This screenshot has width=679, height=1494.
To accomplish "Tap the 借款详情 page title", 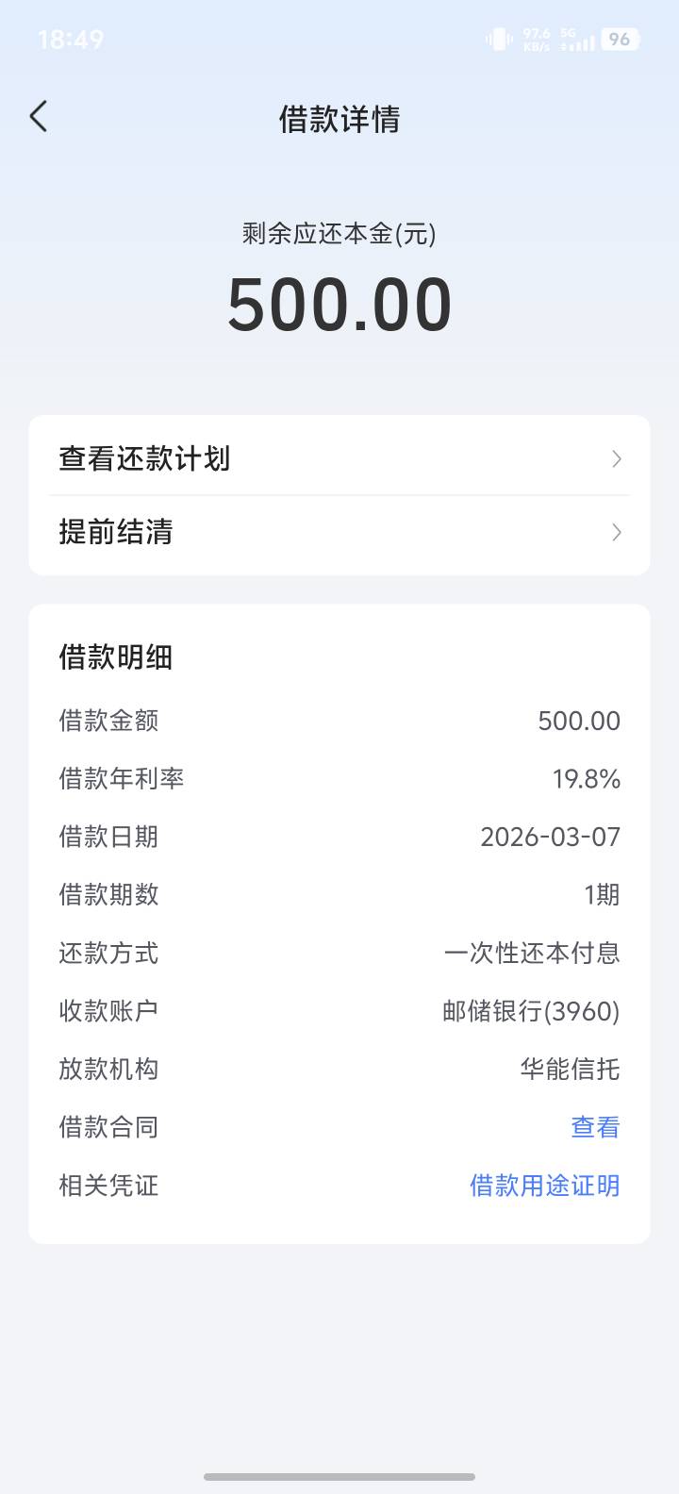I will pos(339,119).
